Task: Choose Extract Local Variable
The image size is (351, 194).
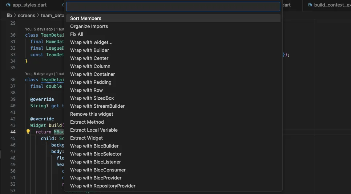Action: click(94, 130)
